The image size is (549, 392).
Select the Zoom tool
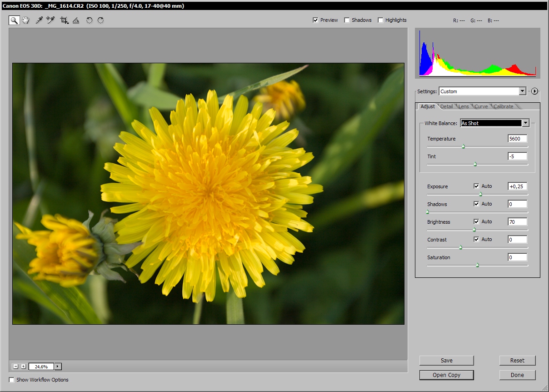click(x=14, y=20)
